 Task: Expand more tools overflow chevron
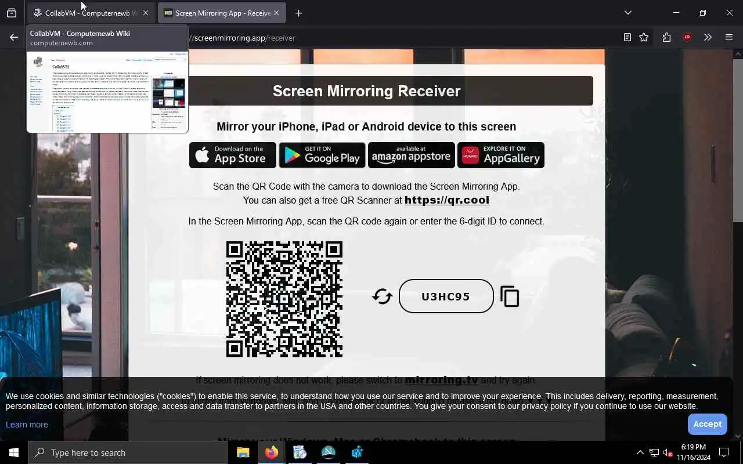click(708, 37)
